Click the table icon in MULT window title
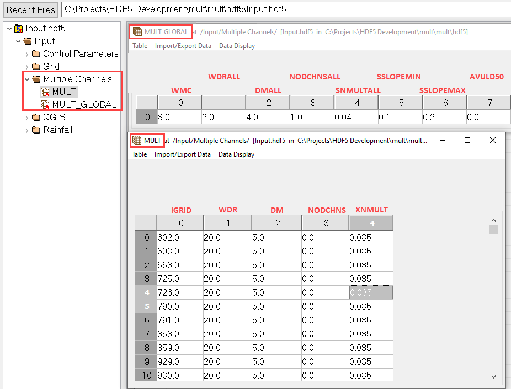Viewport: 511px width, 389px height. tap(137, 141)
